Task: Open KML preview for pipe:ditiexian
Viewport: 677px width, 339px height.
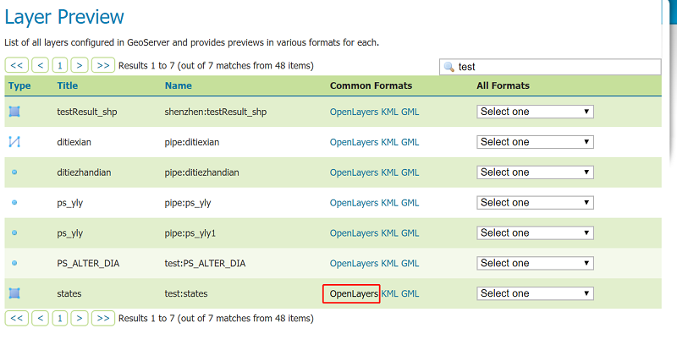Action: [389, 142]
